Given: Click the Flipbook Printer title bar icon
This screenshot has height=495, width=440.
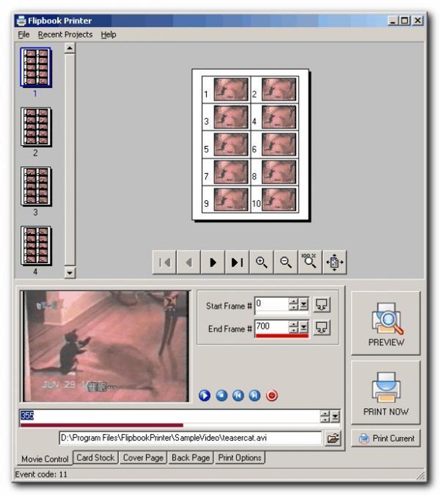Looking at the screenshot, I should click(x=21, y=21).
